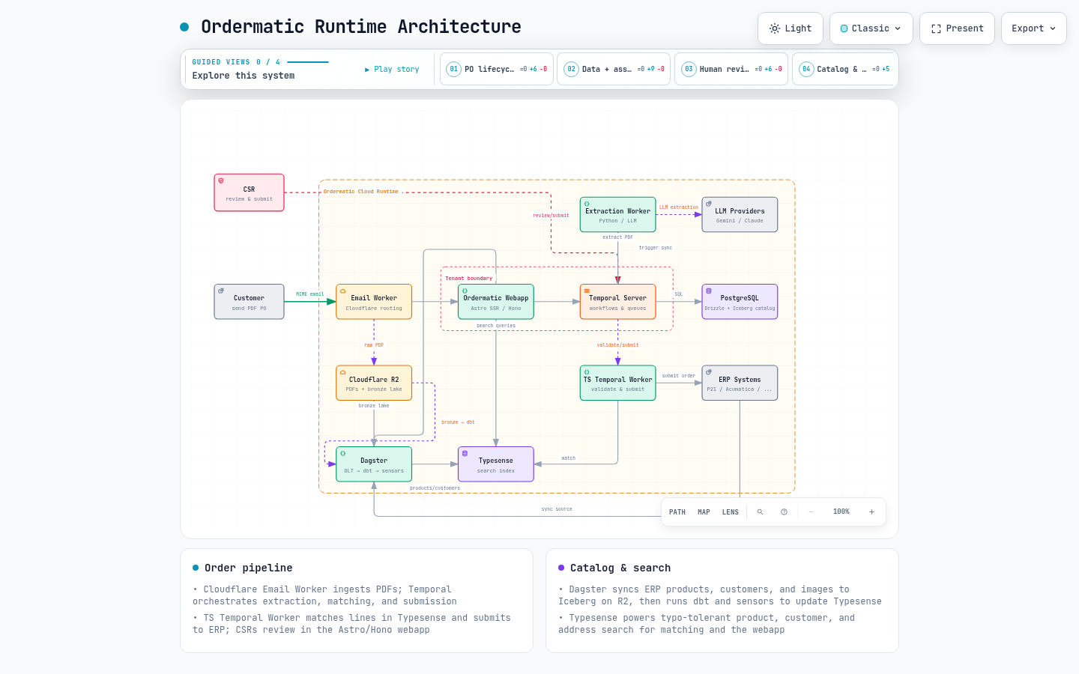Select the PostgreSQL node
Image resolution: width=1079 pixels, height=674 pixels.
coord(740,302)
